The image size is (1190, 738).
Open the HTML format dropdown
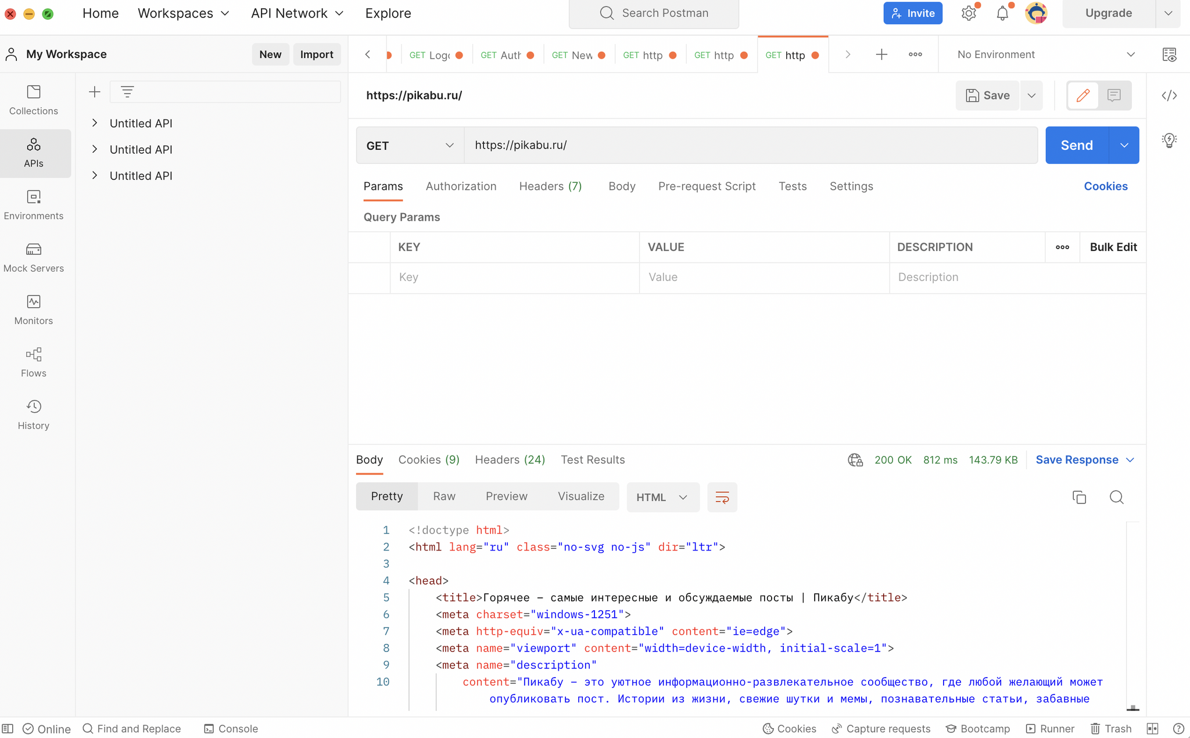(663, 498)
